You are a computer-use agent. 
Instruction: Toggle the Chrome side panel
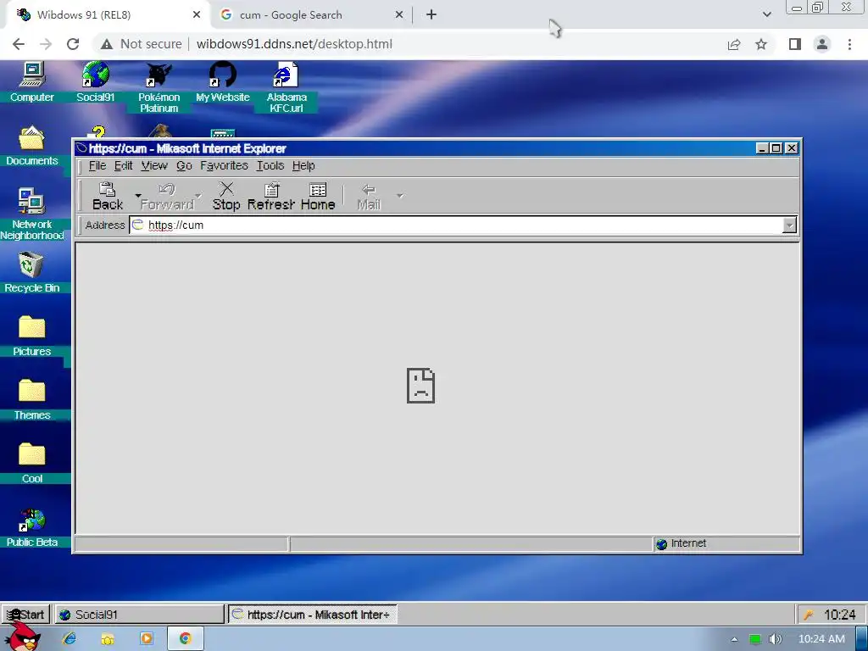pyautogui.click(x=795, y=44)
